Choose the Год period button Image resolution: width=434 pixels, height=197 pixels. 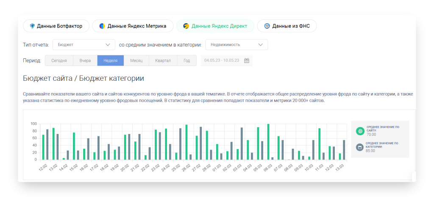pos(187,60)
